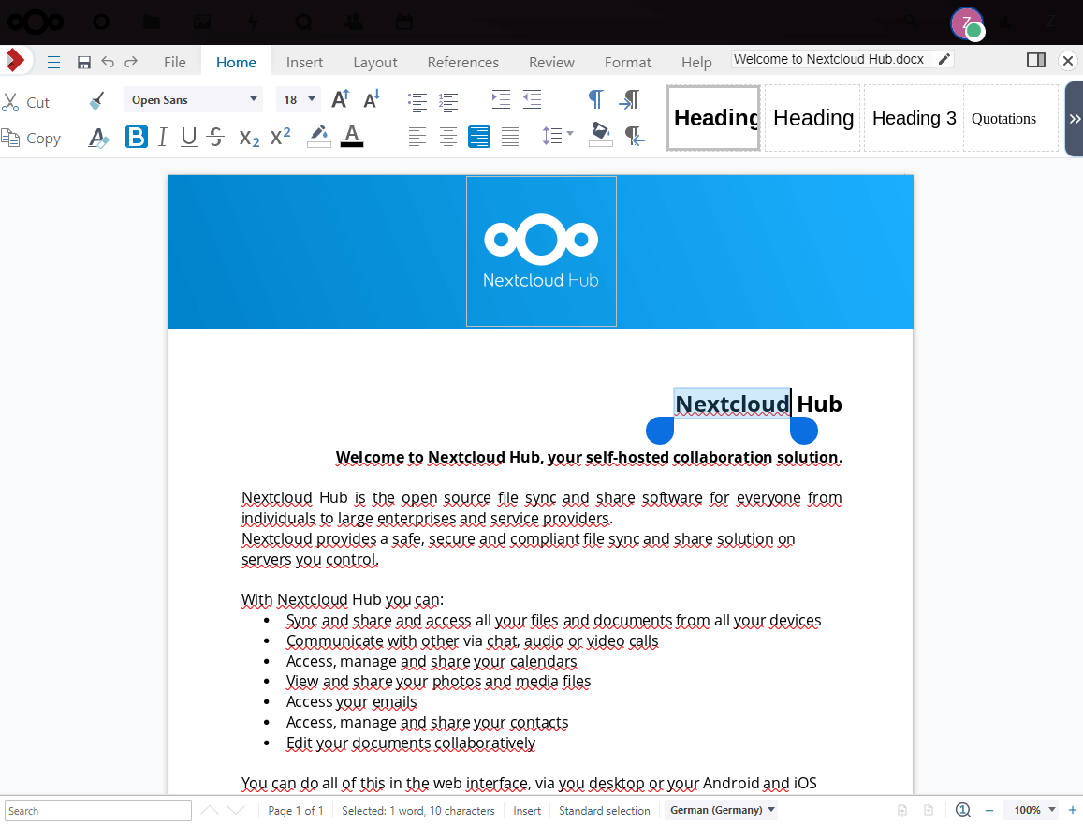The height and width of the screenshot is (824, 1083).
Task: Center the paragraph horizontally
Action: coord(448,137)
